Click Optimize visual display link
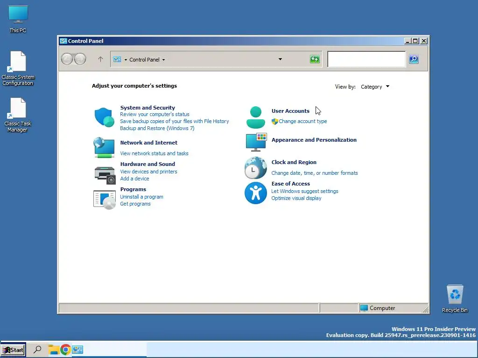This screenshot has height=358, width=478. (x=296, y=198)
